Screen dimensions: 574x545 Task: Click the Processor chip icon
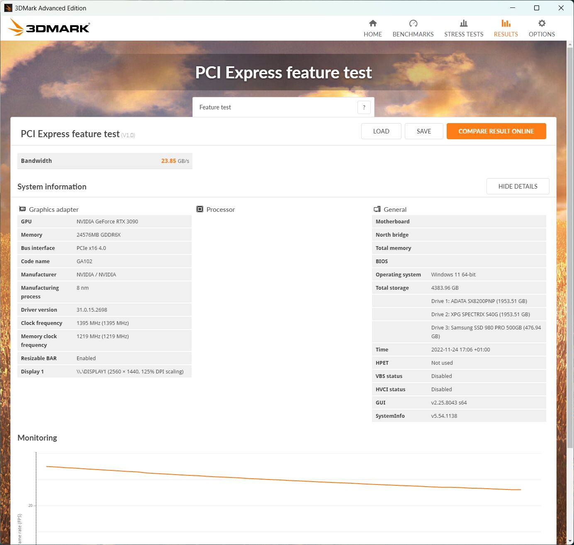click(200, 209)
